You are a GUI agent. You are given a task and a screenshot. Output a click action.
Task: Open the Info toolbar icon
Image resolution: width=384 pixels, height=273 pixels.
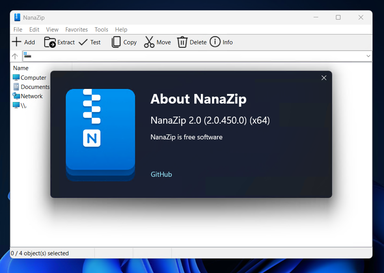pos(215,42)
